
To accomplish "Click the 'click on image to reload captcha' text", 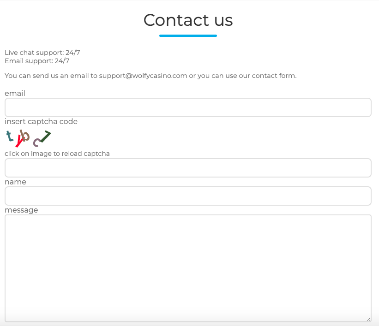I will click(57, 153).
